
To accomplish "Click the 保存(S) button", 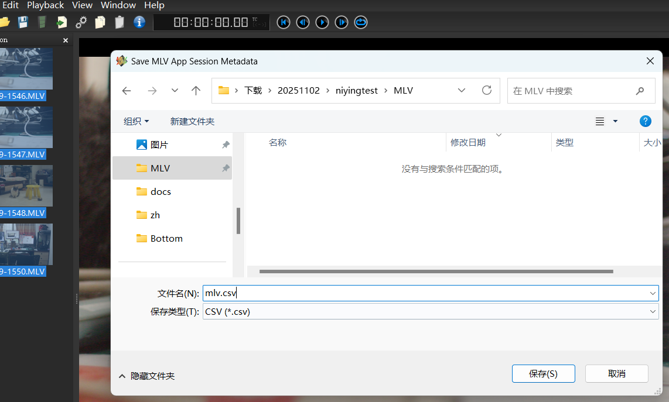I will [x=543, y=374].
